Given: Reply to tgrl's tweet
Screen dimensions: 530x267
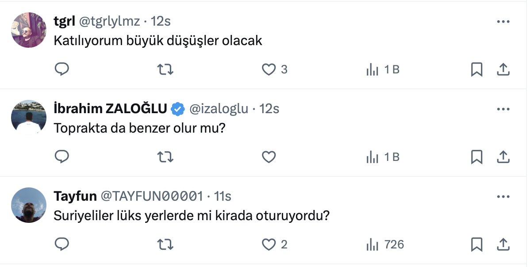Looking at the screenshot, I should click(62, 69).
